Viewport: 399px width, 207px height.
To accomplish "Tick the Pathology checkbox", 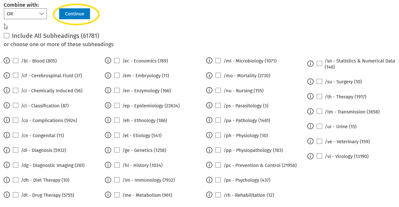I will [218, 120].
